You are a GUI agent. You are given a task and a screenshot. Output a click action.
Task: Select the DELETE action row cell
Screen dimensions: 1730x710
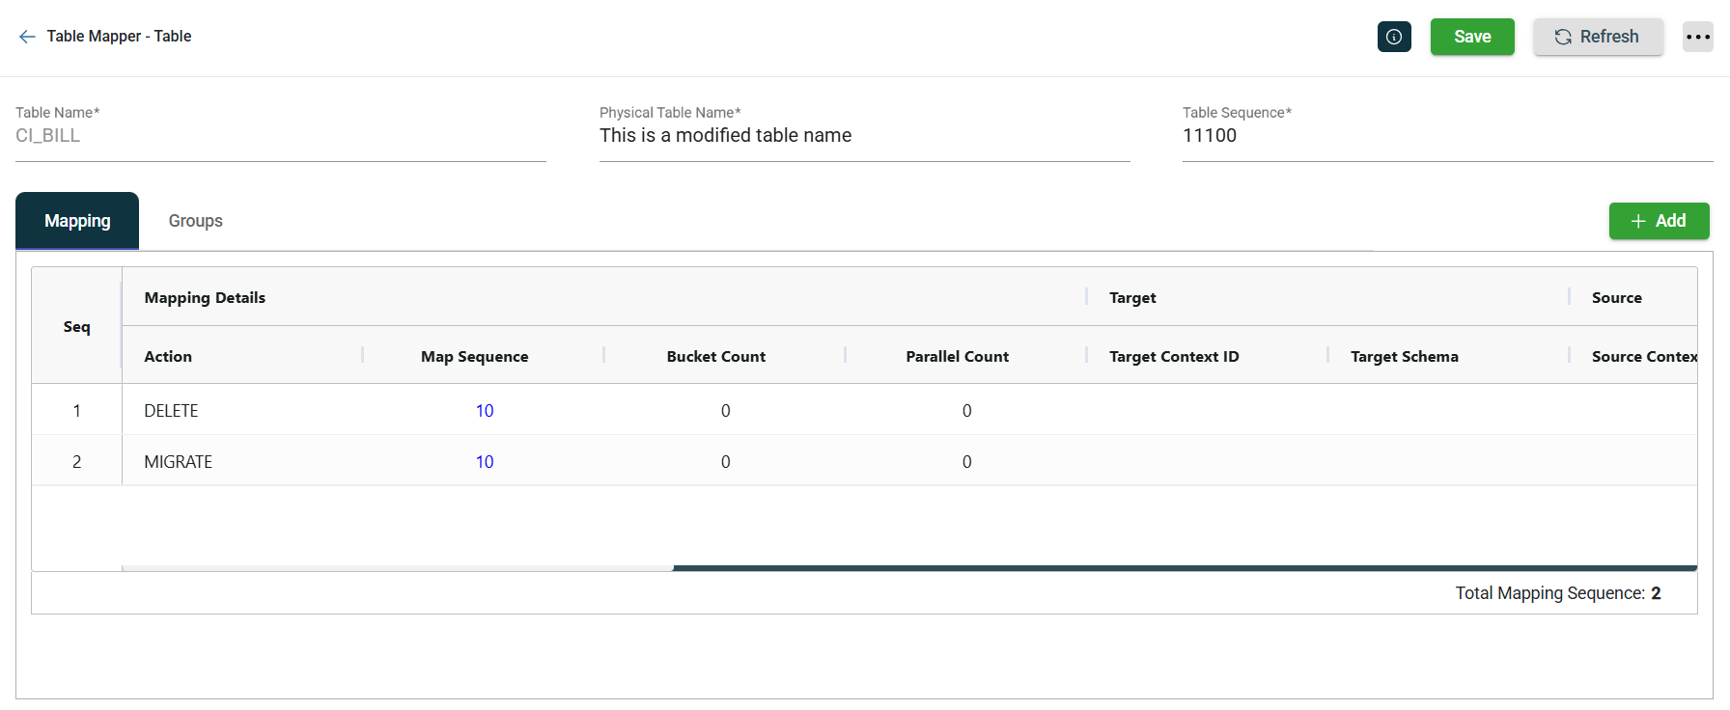click(171, 411)
